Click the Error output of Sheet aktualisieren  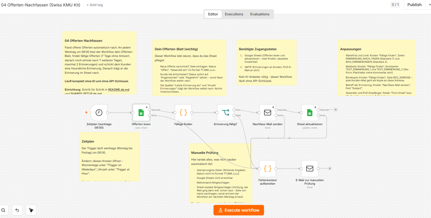tap(318, 116)
